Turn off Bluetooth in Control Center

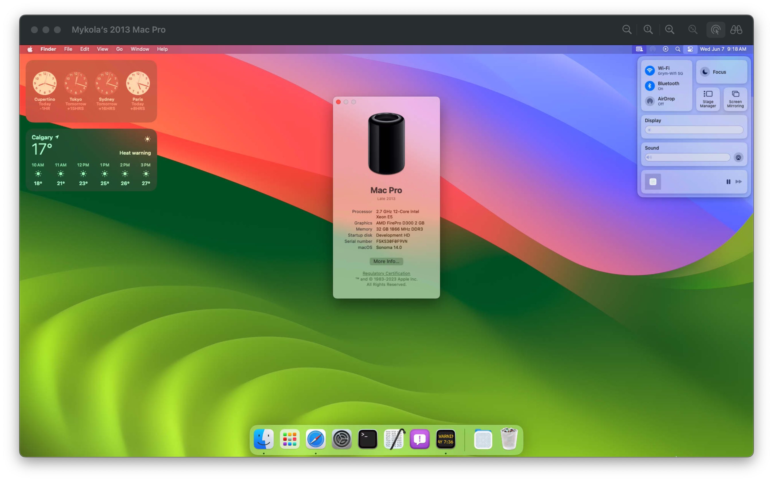point(649,86)
